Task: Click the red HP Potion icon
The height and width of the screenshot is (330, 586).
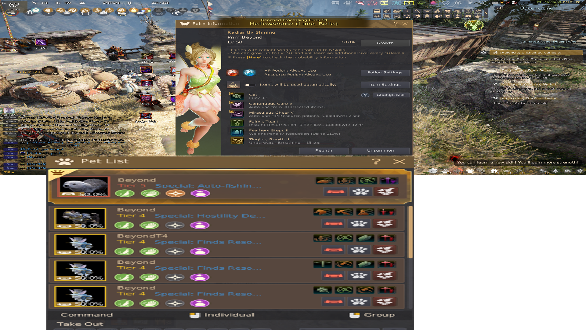Action: pyautogui.click(x=232, y=73)
